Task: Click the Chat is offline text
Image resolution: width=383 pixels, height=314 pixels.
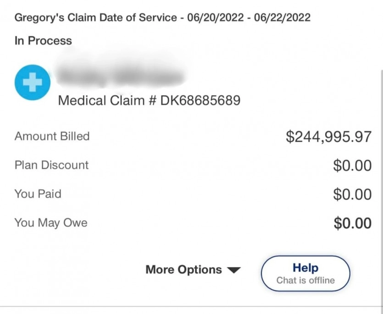Action: click(x=305, y=280)
